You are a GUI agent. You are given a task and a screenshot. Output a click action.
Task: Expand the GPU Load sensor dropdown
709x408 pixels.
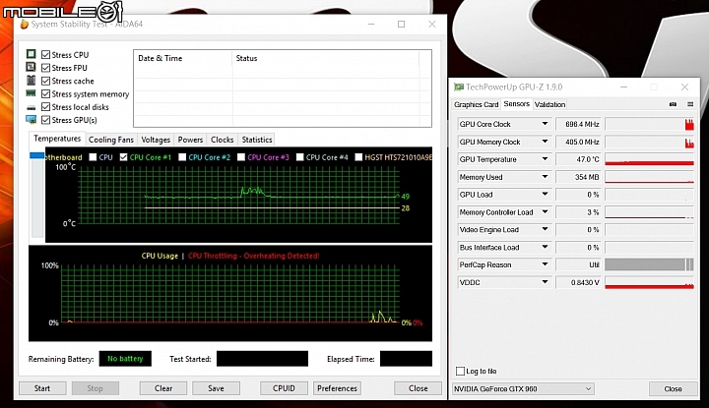coord(545,194)
